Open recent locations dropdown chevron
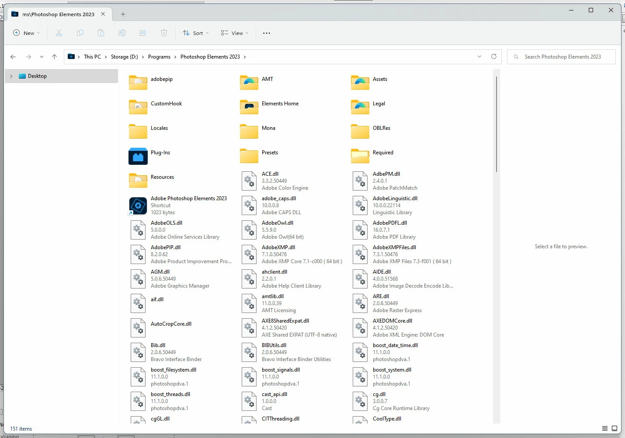Screen dimensions: 625x438 [x=42, y=57]
